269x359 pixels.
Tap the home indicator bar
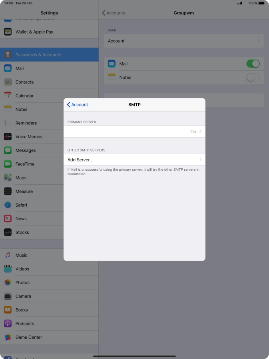coord(134,356)
